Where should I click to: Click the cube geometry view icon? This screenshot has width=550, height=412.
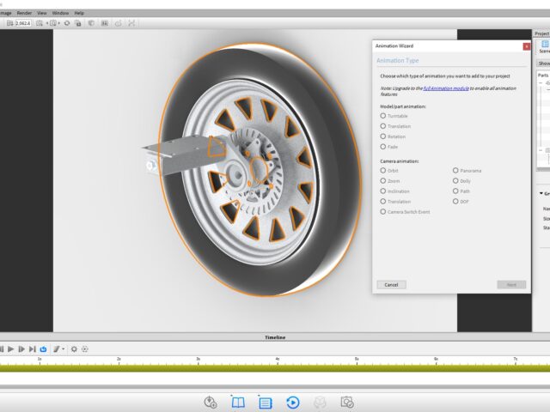[91, 23]
